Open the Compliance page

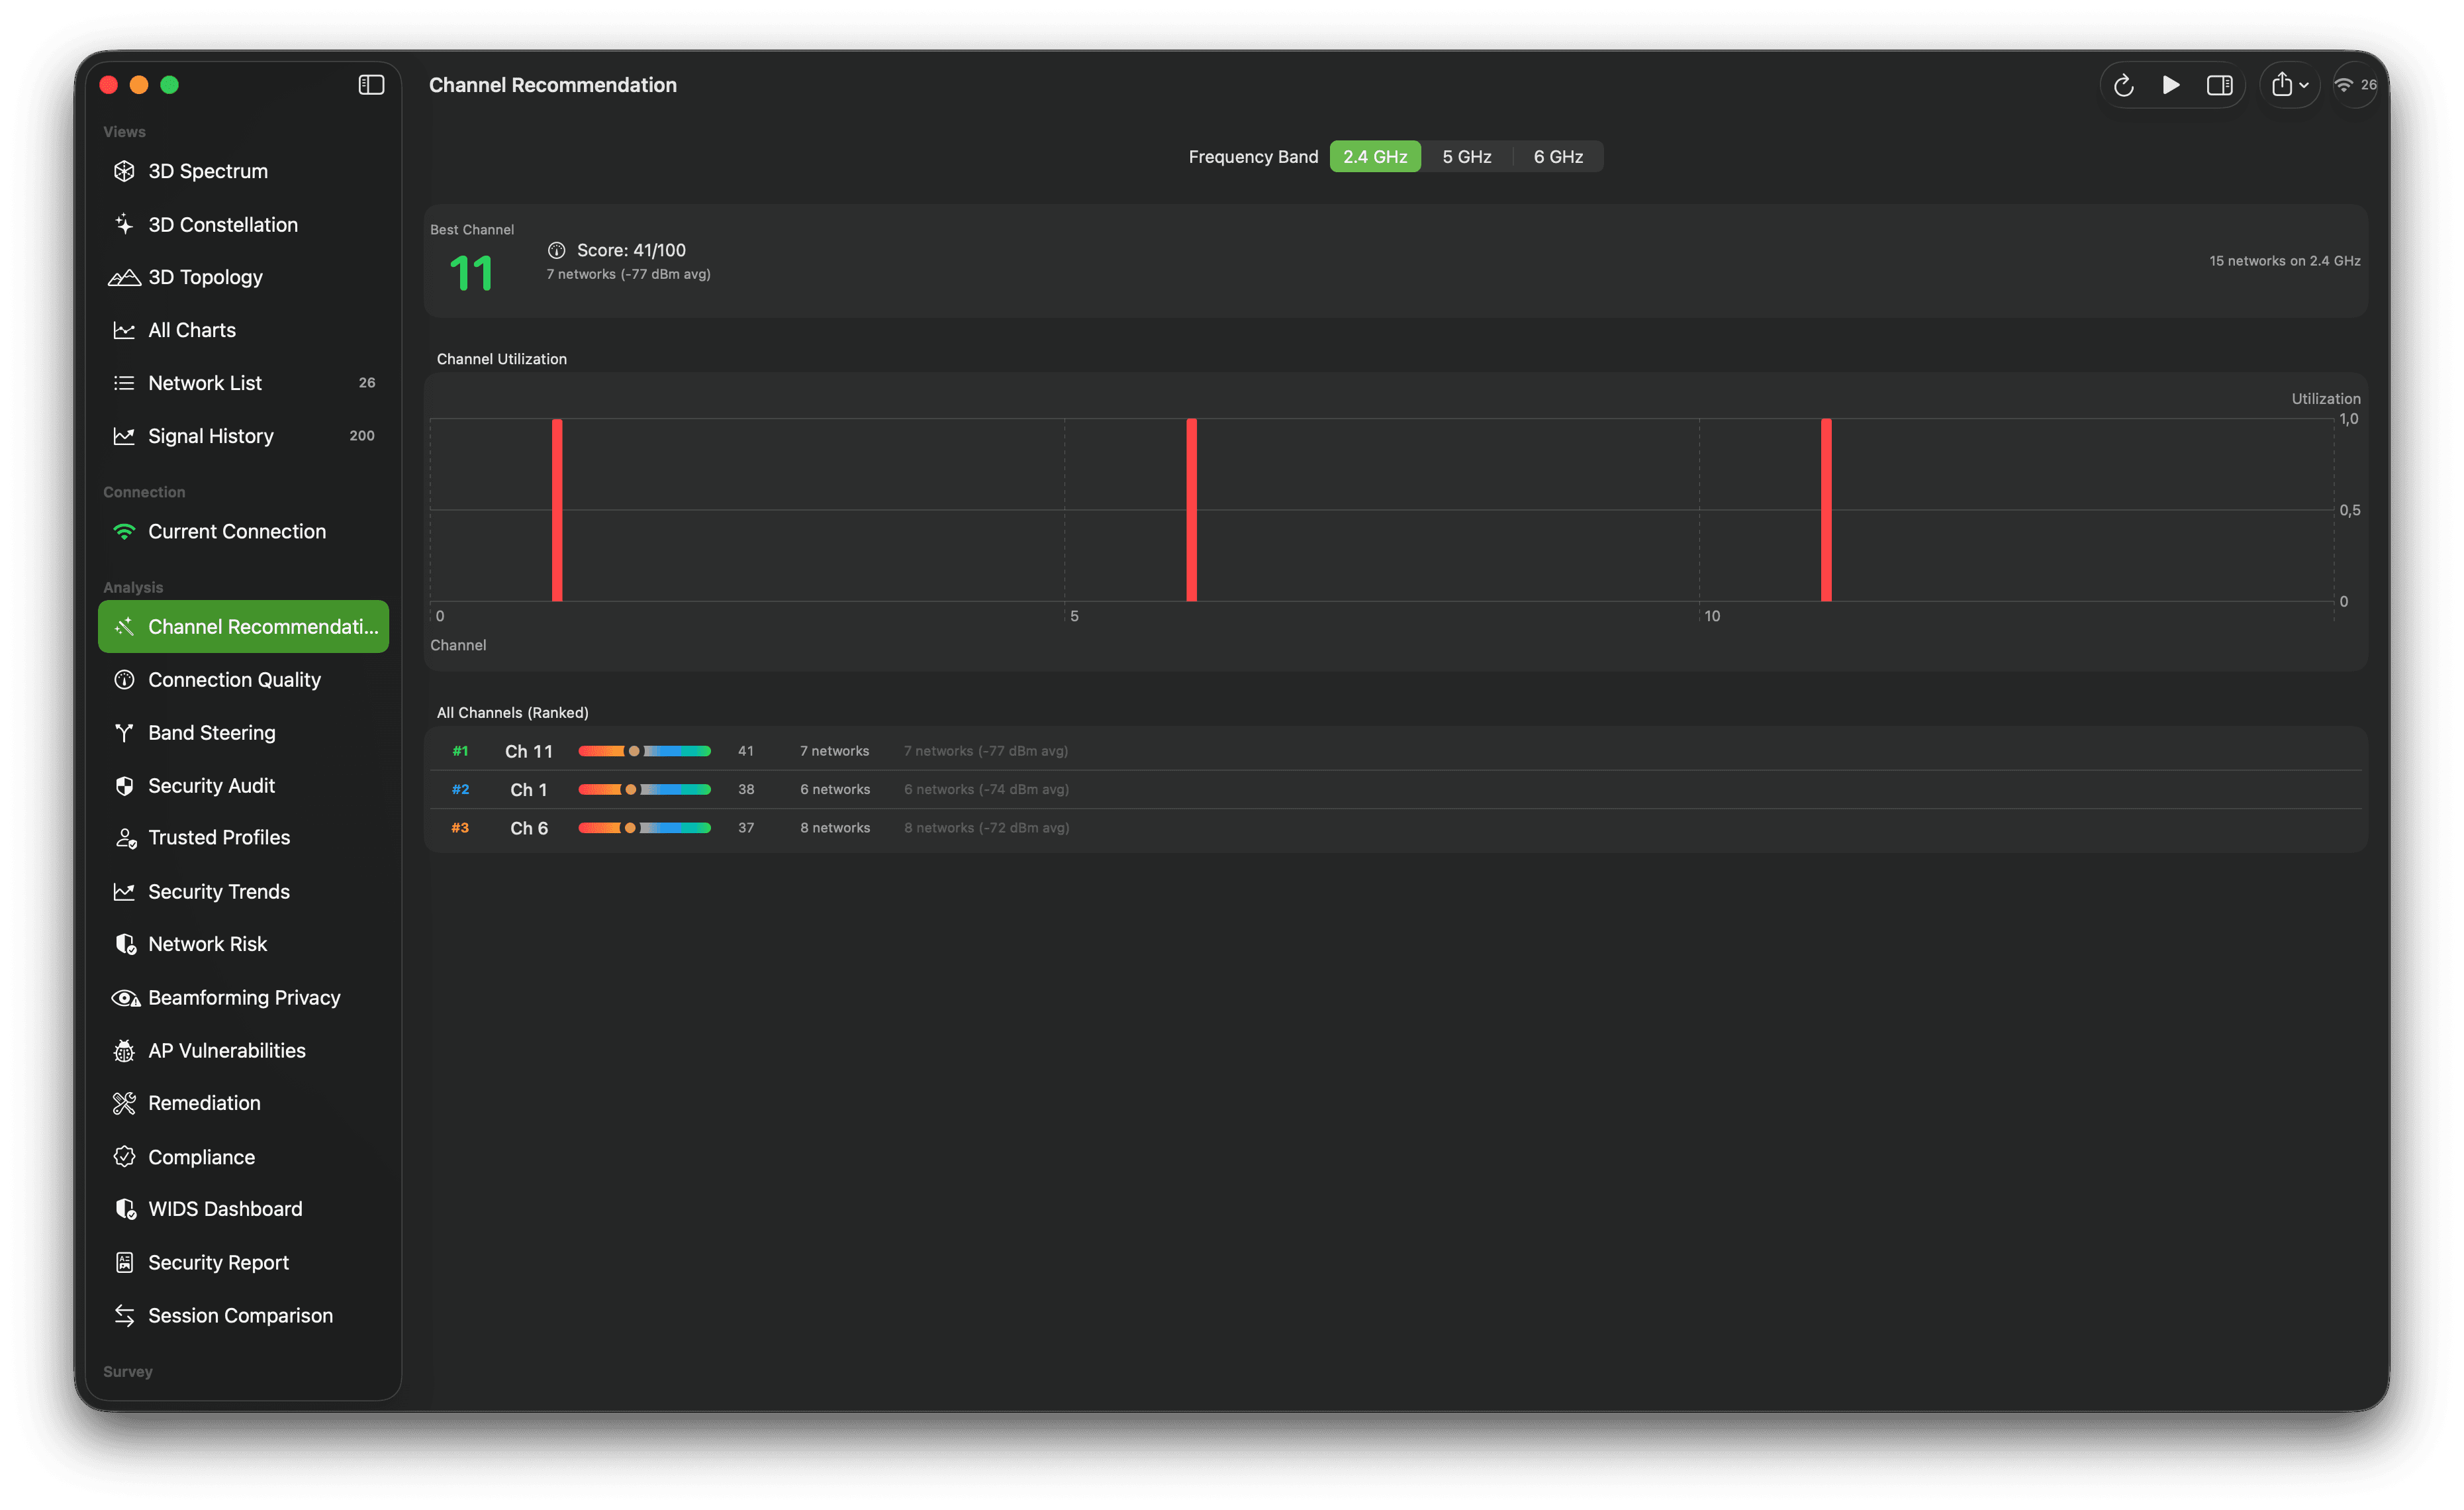tap(243, 1157)
